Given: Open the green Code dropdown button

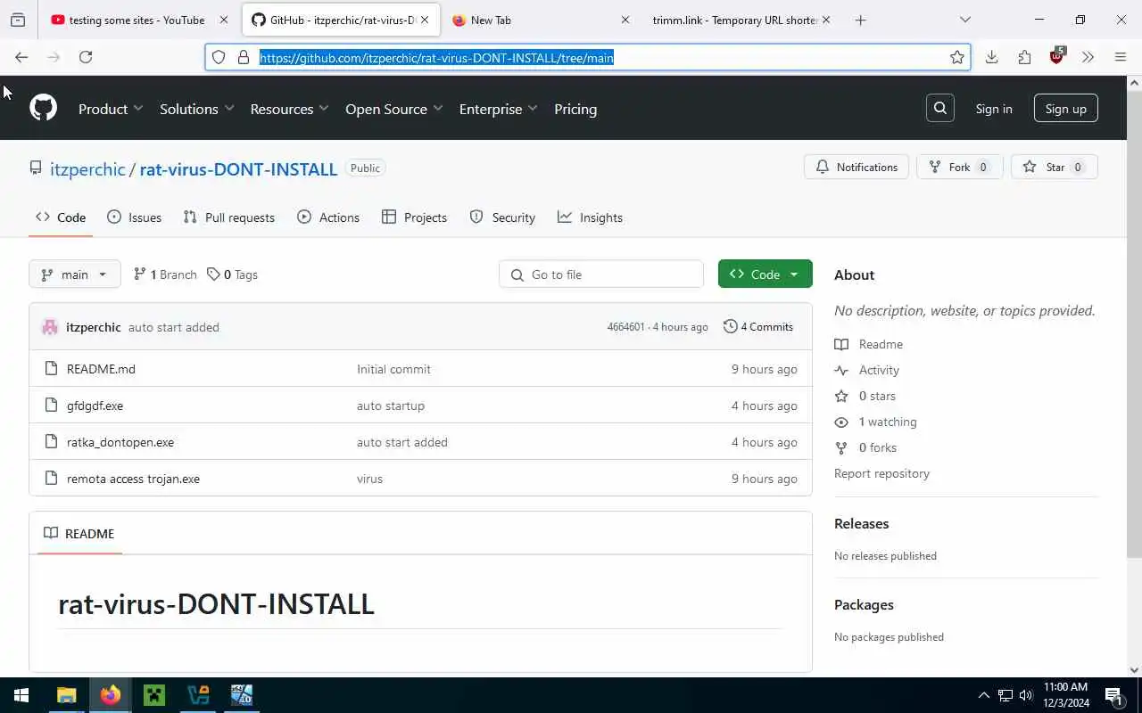Looking at the screenshot, I should pyautogui.click(x=765, y=275).
